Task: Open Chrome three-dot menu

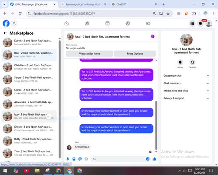Action: point(213,14)
